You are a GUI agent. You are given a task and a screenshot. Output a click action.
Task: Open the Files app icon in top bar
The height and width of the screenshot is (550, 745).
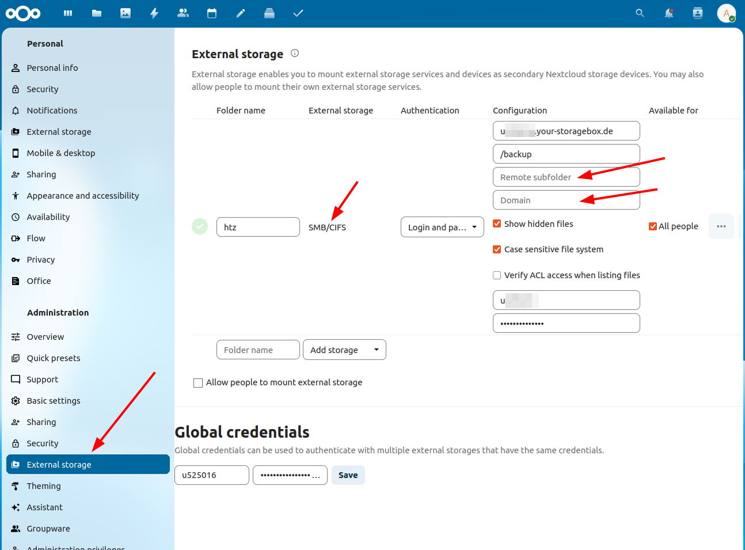97,13
